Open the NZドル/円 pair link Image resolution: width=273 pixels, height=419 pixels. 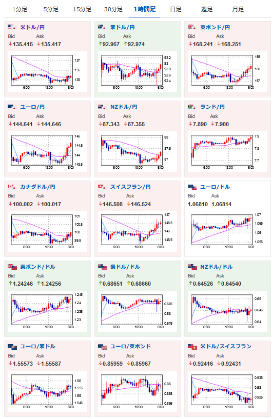click(x=124, y=107)
